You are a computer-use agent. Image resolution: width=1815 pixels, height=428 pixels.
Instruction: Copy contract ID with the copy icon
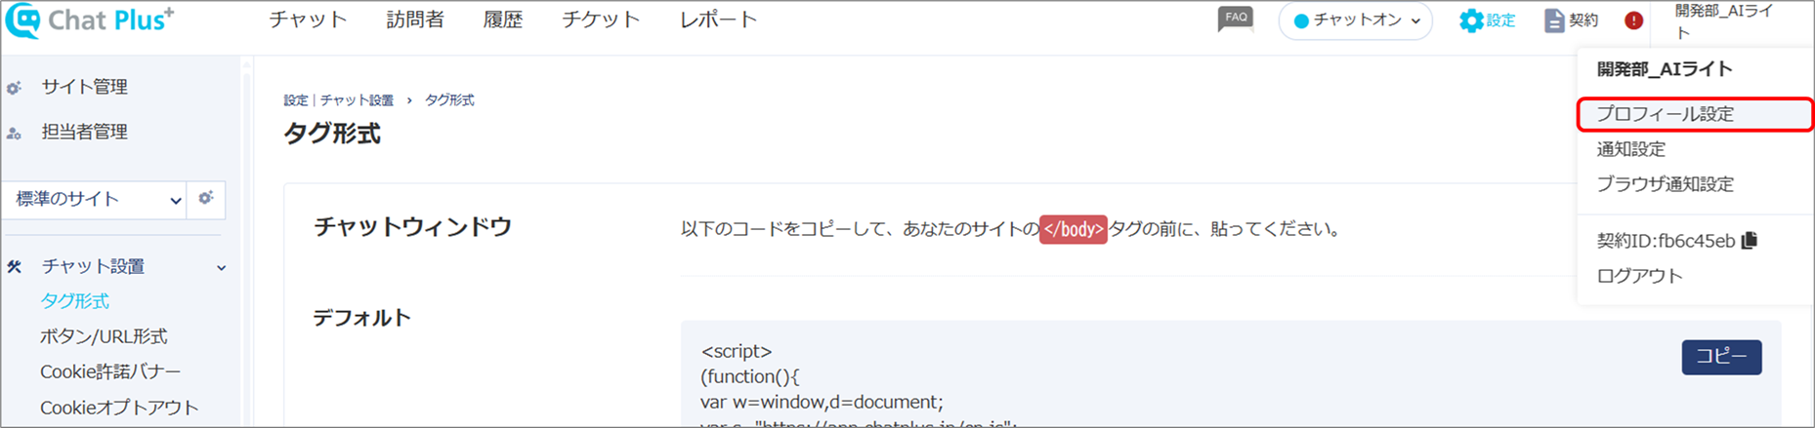coord(1750,240)
